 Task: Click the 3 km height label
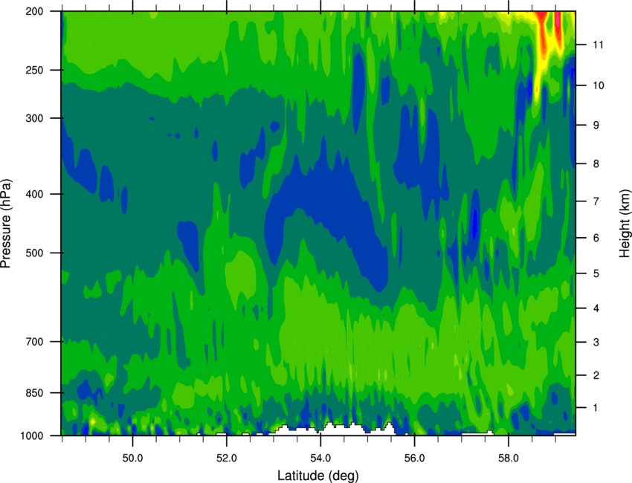coord(596,342)
